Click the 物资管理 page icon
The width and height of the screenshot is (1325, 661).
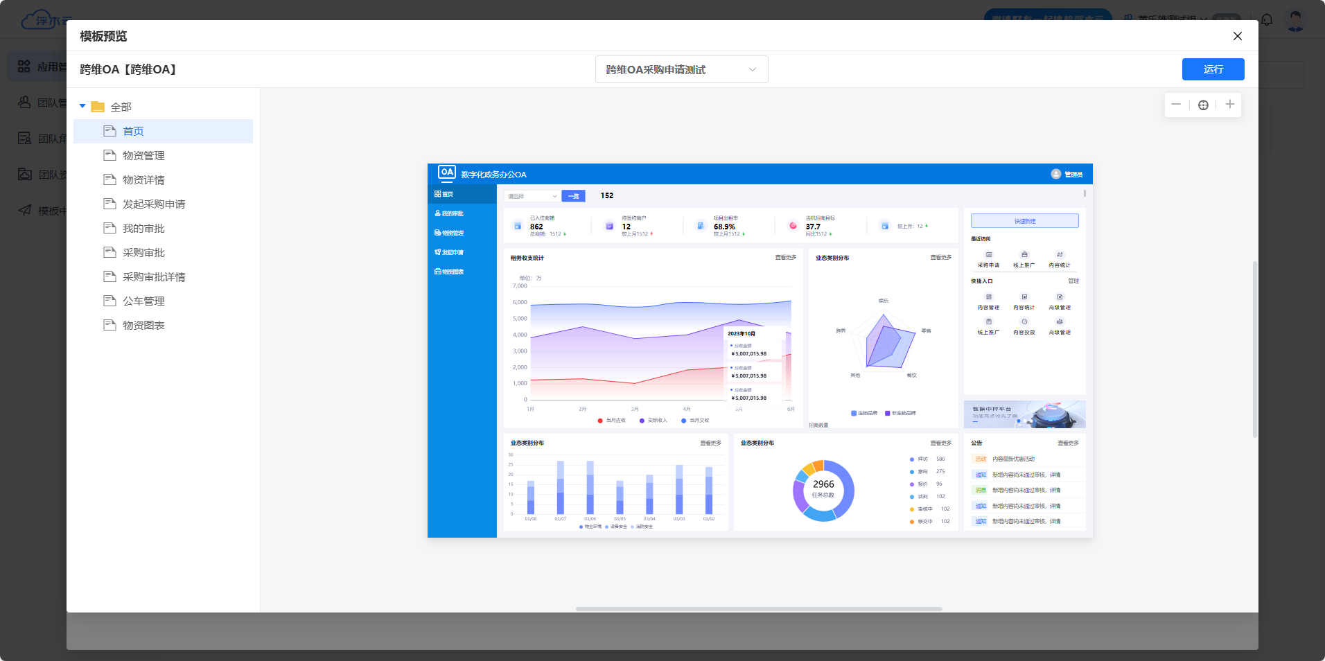[x=109, y=155]
